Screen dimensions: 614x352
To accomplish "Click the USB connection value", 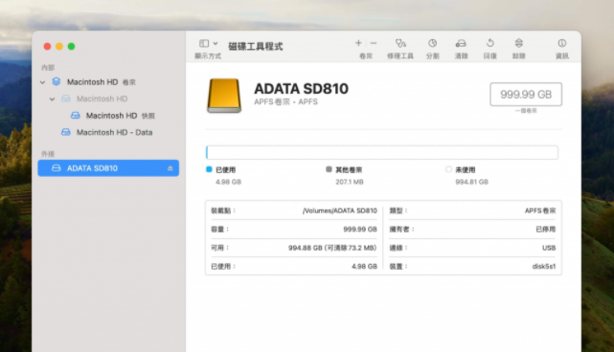I will pos(549,248).
